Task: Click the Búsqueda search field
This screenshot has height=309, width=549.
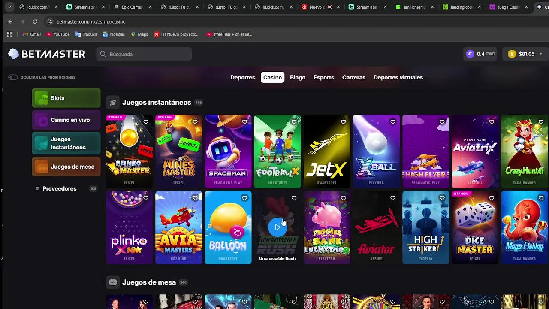Action: pyautogui.click(x=144, y=54)
